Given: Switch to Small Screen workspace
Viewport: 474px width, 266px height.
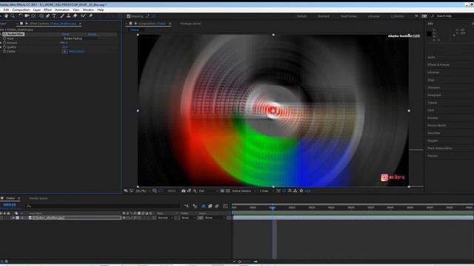Looking at the screenshot, I should [349, 16].
